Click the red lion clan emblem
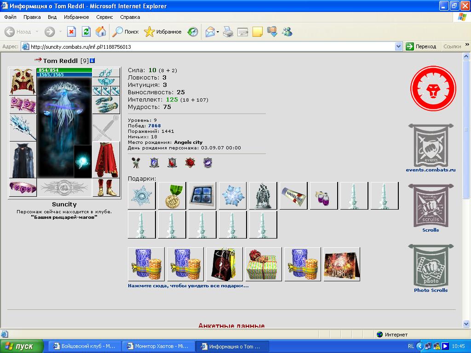Image resolution: width=471 pixels, height=353 pixels. pos(433,89)
